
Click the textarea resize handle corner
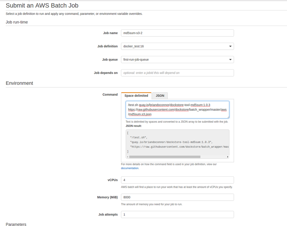pos(228,117)
